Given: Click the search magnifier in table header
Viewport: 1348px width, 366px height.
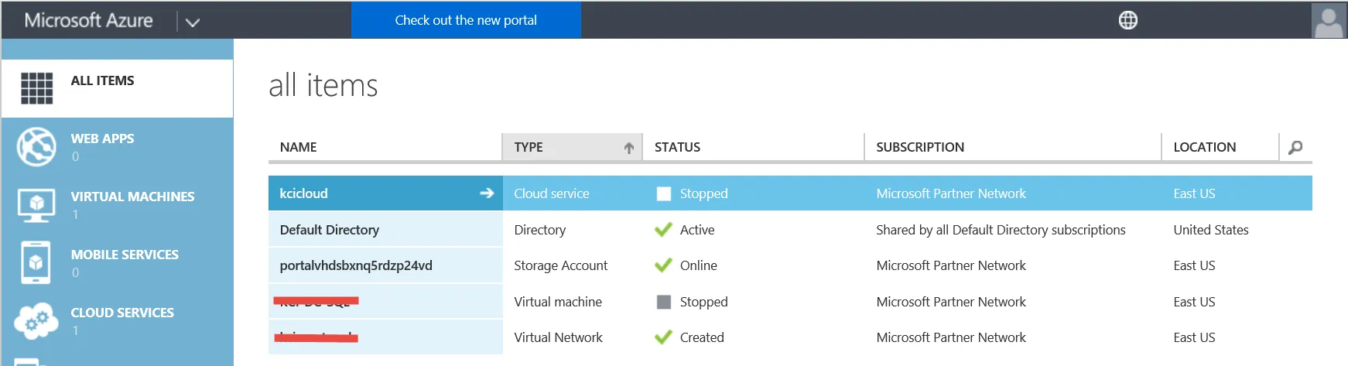Looking at the screenshot, I should click(x=1295, y=147).
